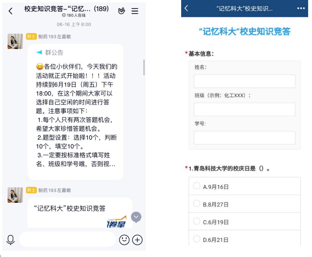312x257 pixels.
Task: Click the 班级 class input field
Action: 245,110
